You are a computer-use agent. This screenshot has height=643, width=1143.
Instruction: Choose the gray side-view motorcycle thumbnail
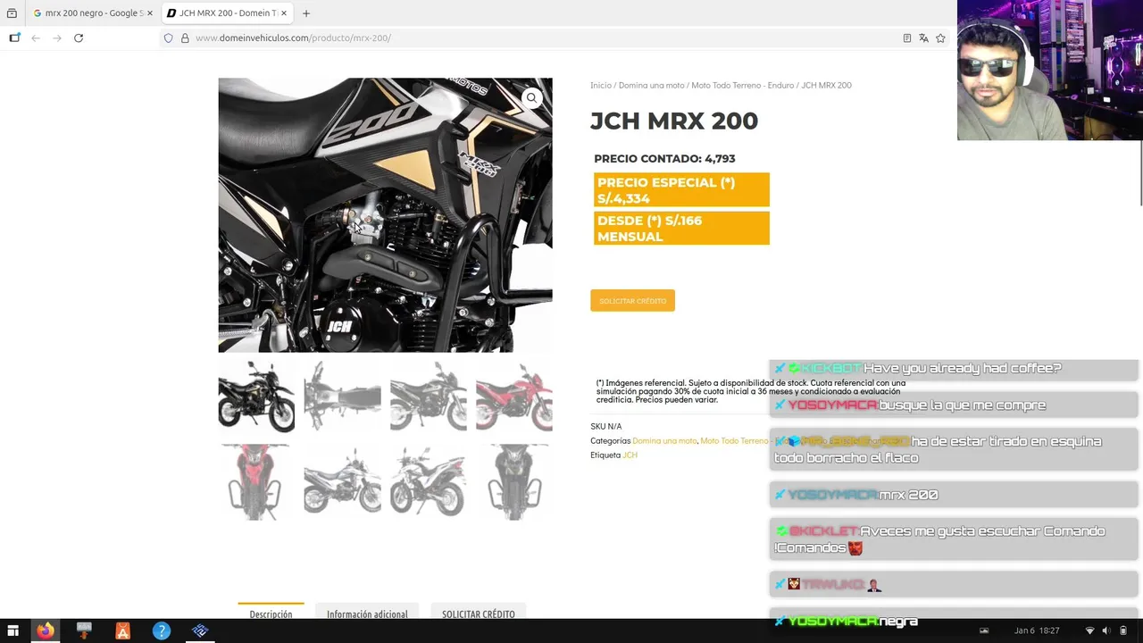point(428,397)
